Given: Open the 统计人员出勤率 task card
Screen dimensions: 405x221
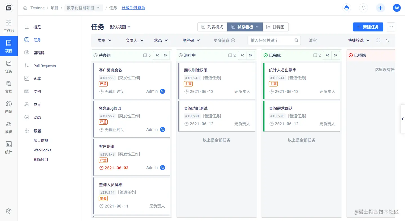Looking at the screenshot, I should (302, 81).
